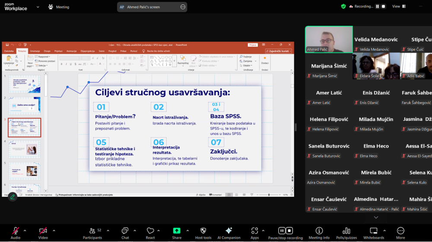Switch to the Animacije ribbon tab
The image size is (432, 242).
(71, 51)
